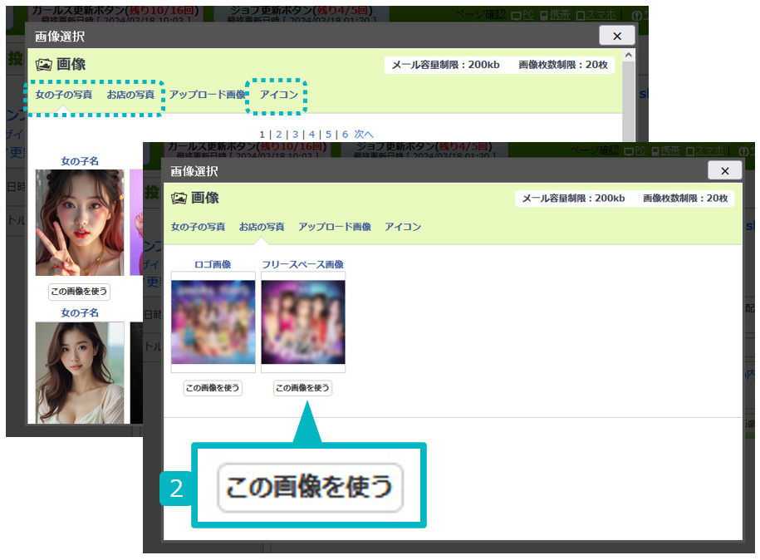The width and height of the screenshot is (760, 560).
Task: Click the image icon beside 画像 heading in front dialog
Action: 179,199
